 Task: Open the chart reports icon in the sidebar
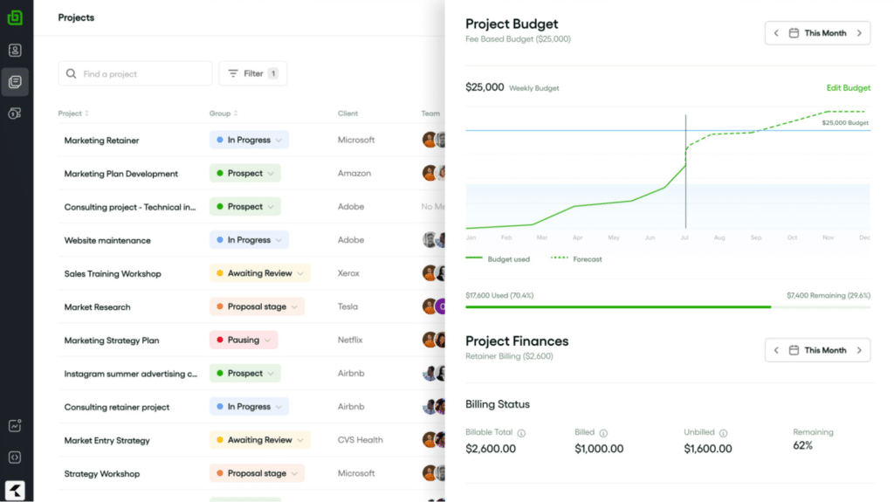click(15, 426)
